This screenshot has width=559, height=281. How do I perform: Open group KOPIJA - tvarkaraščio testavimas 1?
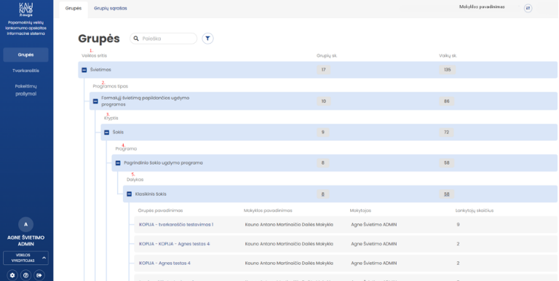176,225
